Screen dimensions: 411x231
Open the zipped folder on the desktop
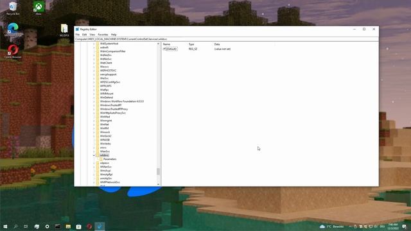[64, 30]
